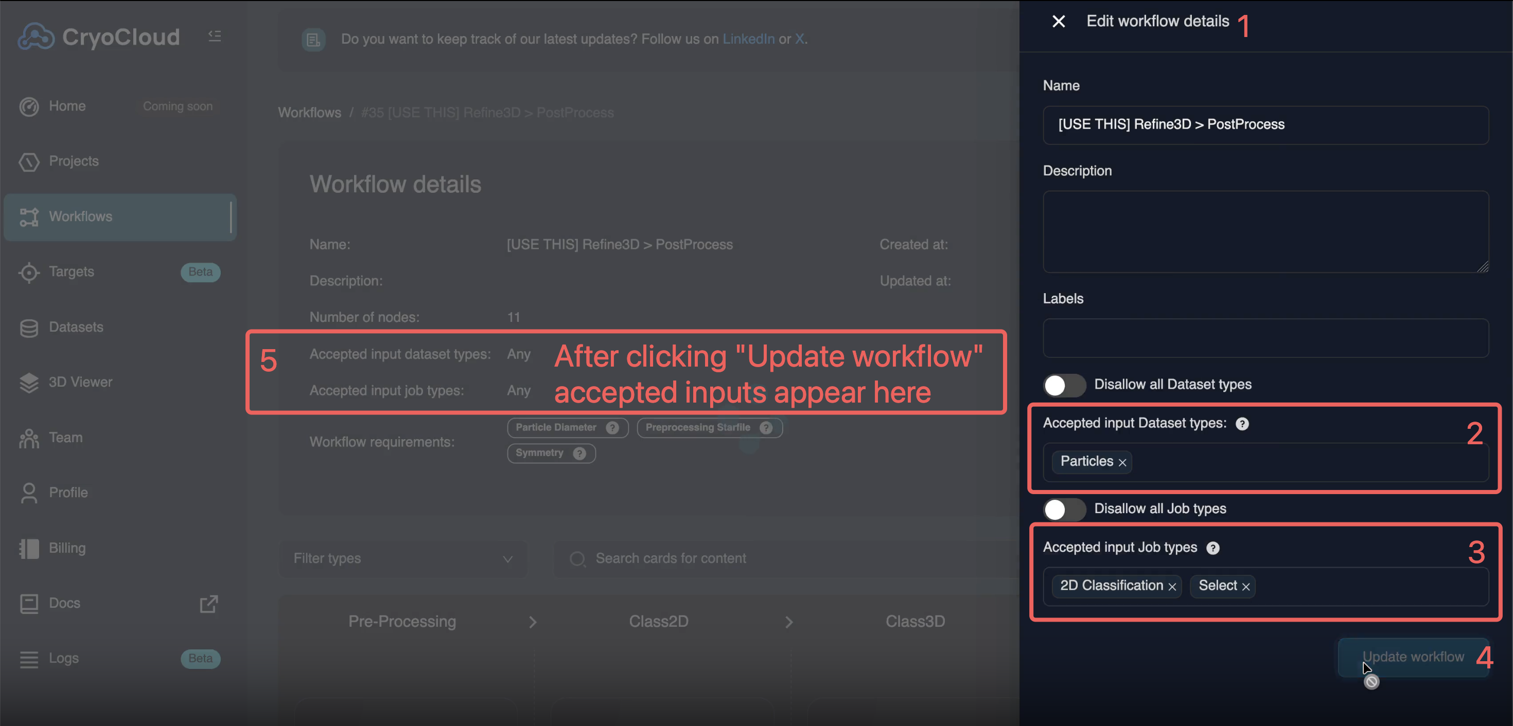Collapse the sidebar menu icon
This screenshot has width=1513, height=726.
pyautogui.click(x=215, y=37)
